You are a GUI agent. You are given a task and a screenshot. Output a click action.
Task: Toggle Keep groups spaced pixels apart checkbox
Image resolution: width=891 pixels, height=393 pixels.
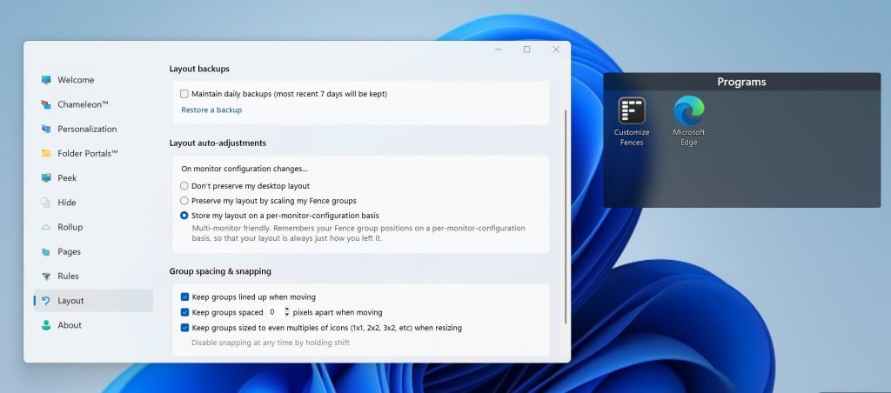pyautogui.click(x=184, y=312)
